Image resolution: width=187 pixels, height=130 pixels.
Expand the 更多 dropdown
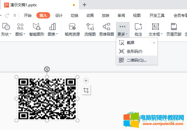[122, 34]
